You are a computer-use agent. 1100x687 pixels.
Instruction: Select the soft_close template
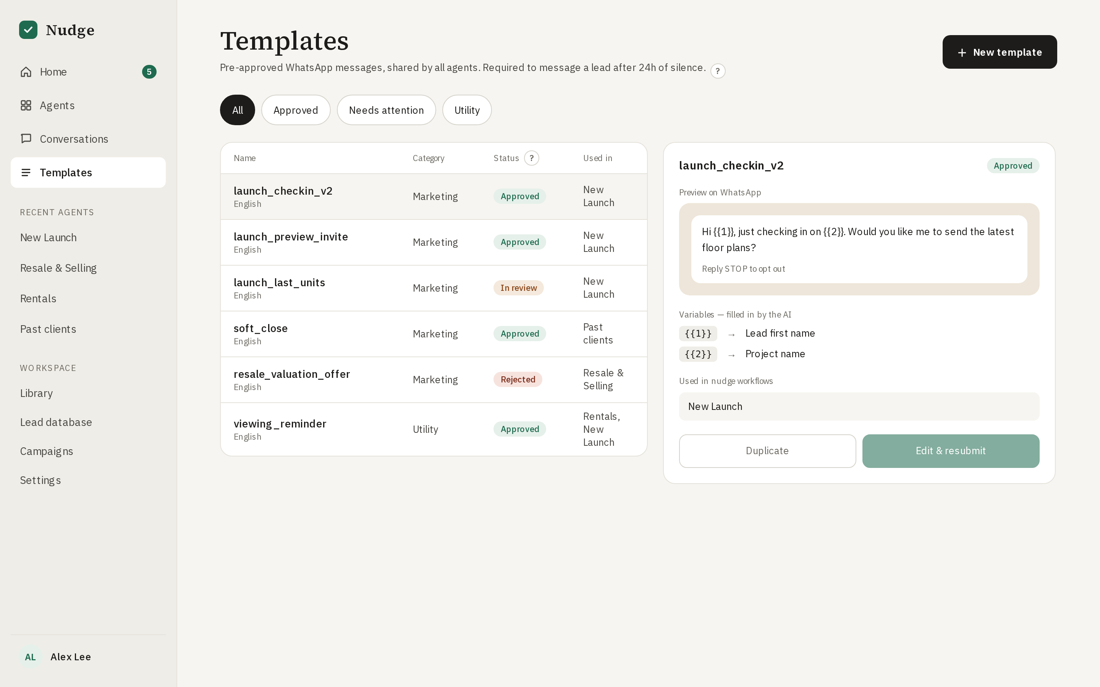[434, 334]
